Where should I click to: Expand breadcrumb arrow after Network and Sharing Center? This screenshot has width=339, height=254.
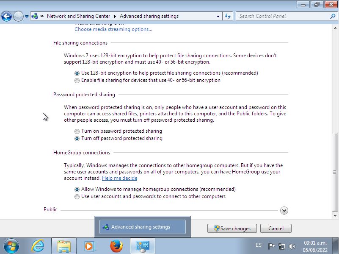coord(115,16)
